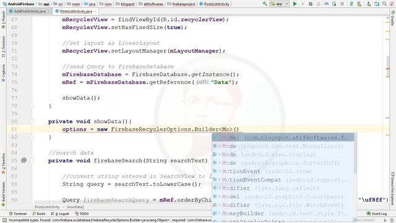Click the Stop square icon in toolbar

click(x=342, y=4)
